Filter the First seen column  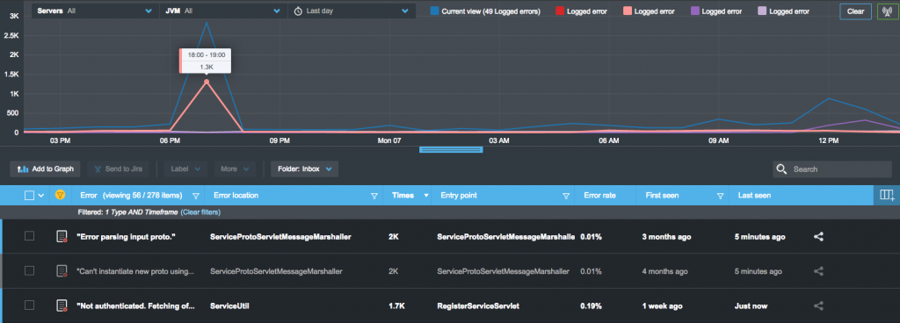tap(720, 196)
